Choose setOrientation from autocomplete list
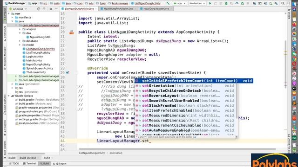Screen dimensions: 298x167 point(186,86)
